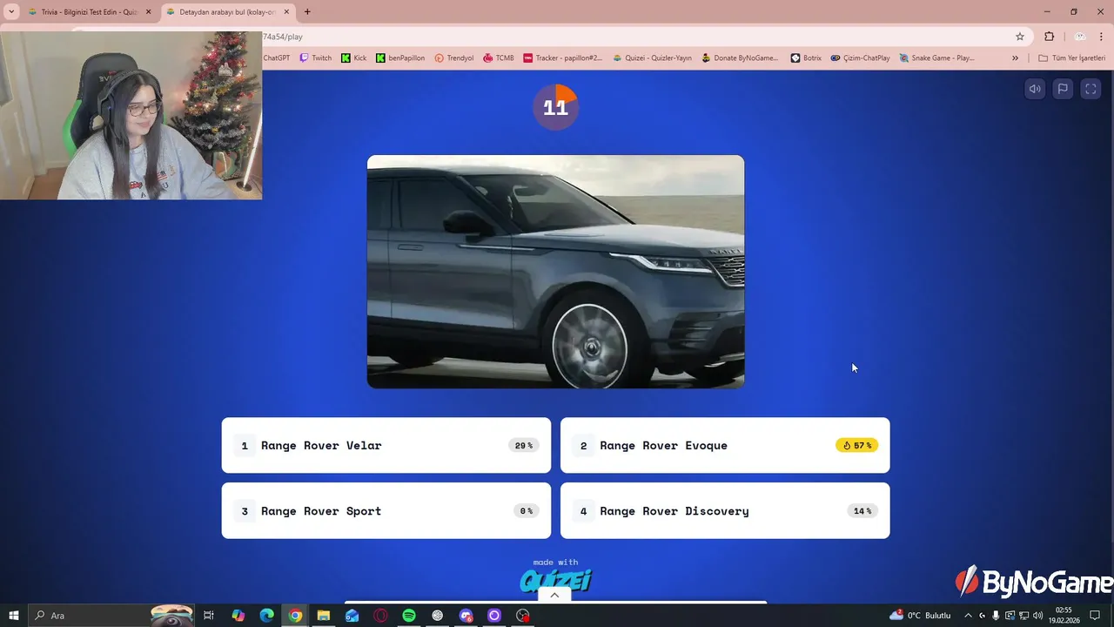Show more bookmarks with the chevron
The height and width of the screenshot is (627, 1114).
(1015, 58)
